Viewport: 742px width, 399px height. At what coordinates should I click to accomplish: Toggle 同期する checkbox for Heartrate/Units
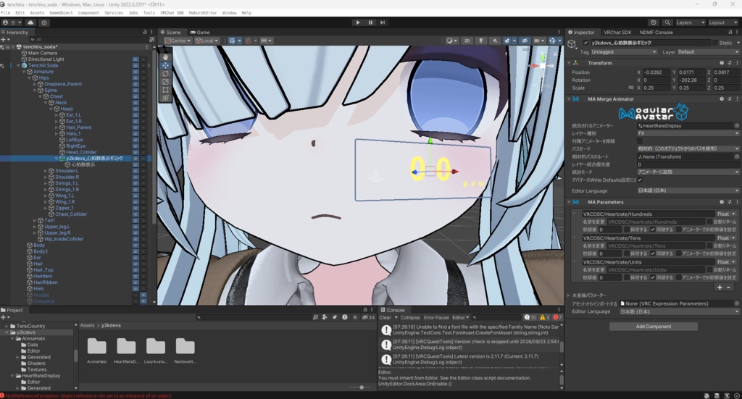[x=653, y=277]
